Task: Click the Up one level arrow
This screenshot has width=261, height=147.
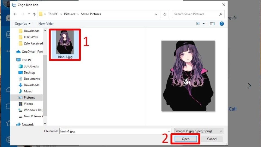Action: tap(34, 14)
